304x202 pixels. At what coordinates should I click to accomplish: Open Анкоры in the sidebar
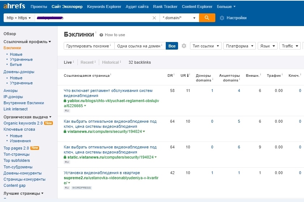(10, 91)
